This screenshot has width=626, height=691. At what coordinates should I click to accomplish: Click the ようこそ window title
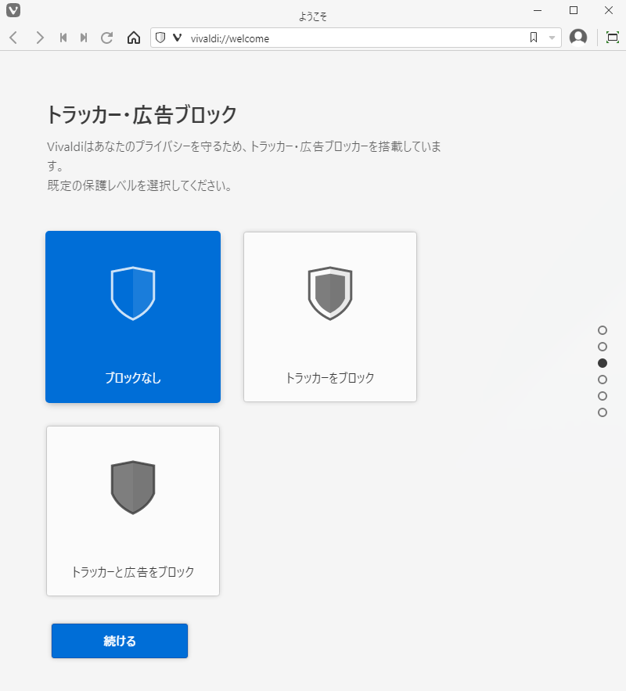pyautogui.click(x=313, y=16)
